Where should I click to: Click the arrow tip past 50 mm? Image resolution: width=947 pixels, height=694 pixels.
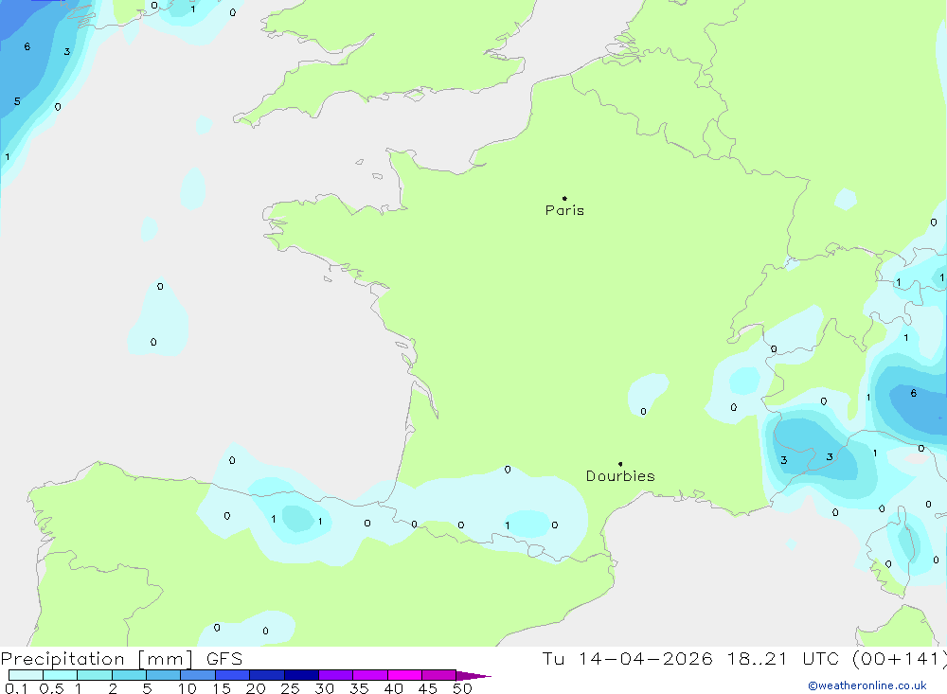click(474, 675)
